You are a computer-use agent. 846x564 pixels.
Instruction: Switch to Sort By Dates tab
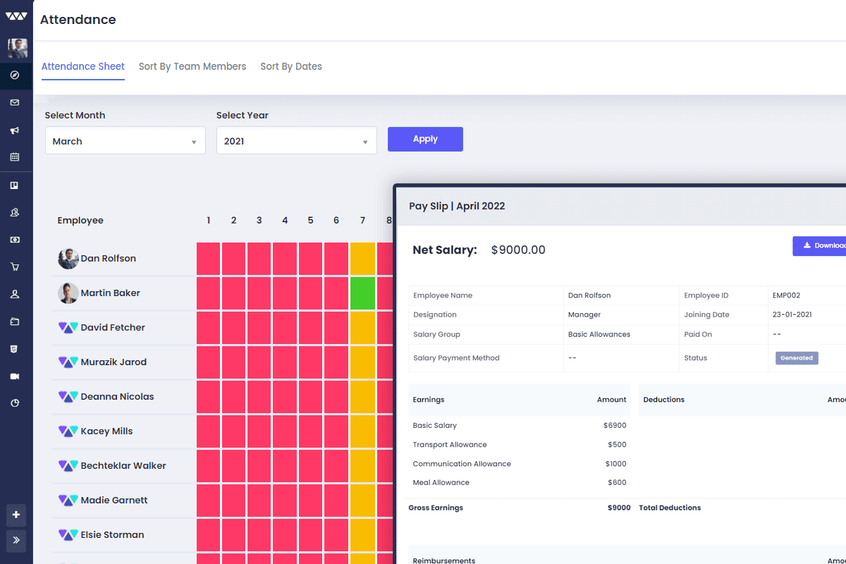[291, 66]
